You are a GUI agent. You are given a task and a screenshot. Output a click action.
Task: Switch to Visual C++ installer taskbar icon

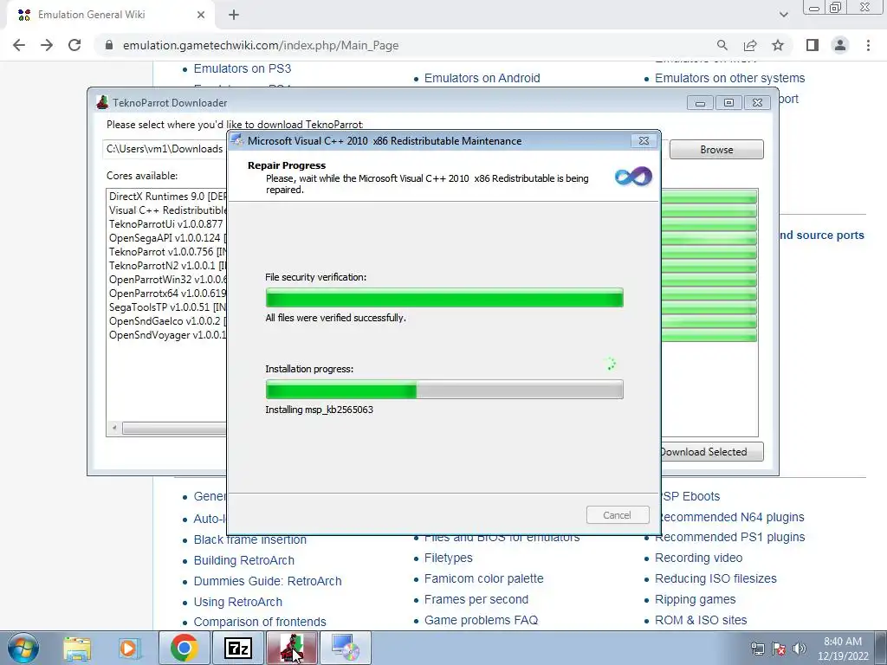click(346, 648)
